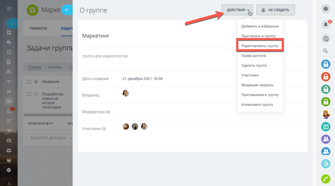Open the green Marketing group logo

pos(32,10)
